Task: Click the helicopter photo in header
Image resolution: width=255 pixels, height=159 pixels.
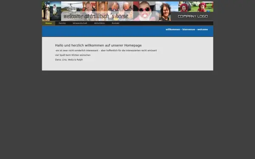Action: point(72,6)
